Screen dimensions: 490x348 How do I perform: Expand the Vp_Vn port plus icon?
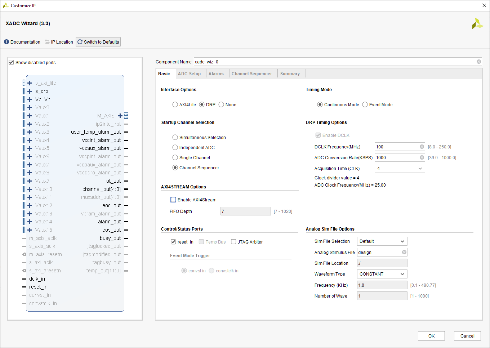coord(30,99)
